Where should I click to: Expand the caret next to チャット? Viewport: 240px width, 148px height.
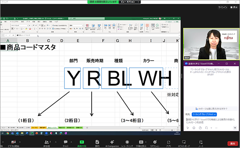click(71, 142)
